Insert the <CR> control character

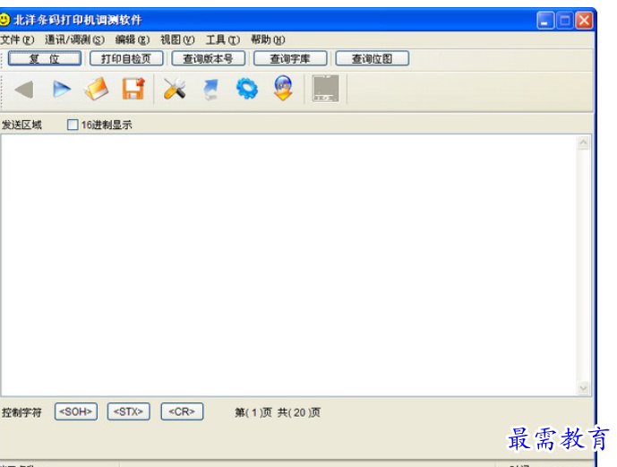click(182, 411)
